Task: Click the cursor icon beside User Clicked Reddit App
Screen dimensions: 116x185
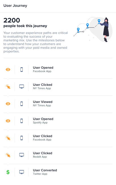Action: (x=8, y=155)
